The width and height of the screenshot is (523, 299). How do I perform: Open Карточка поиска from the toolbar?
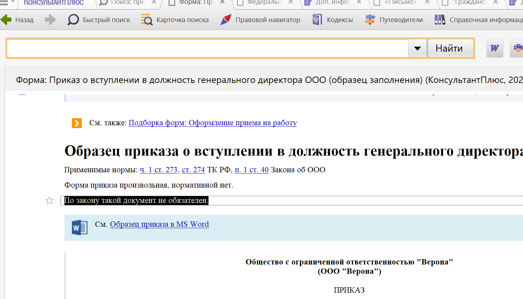pyautogui.click(x=175, y=20)
